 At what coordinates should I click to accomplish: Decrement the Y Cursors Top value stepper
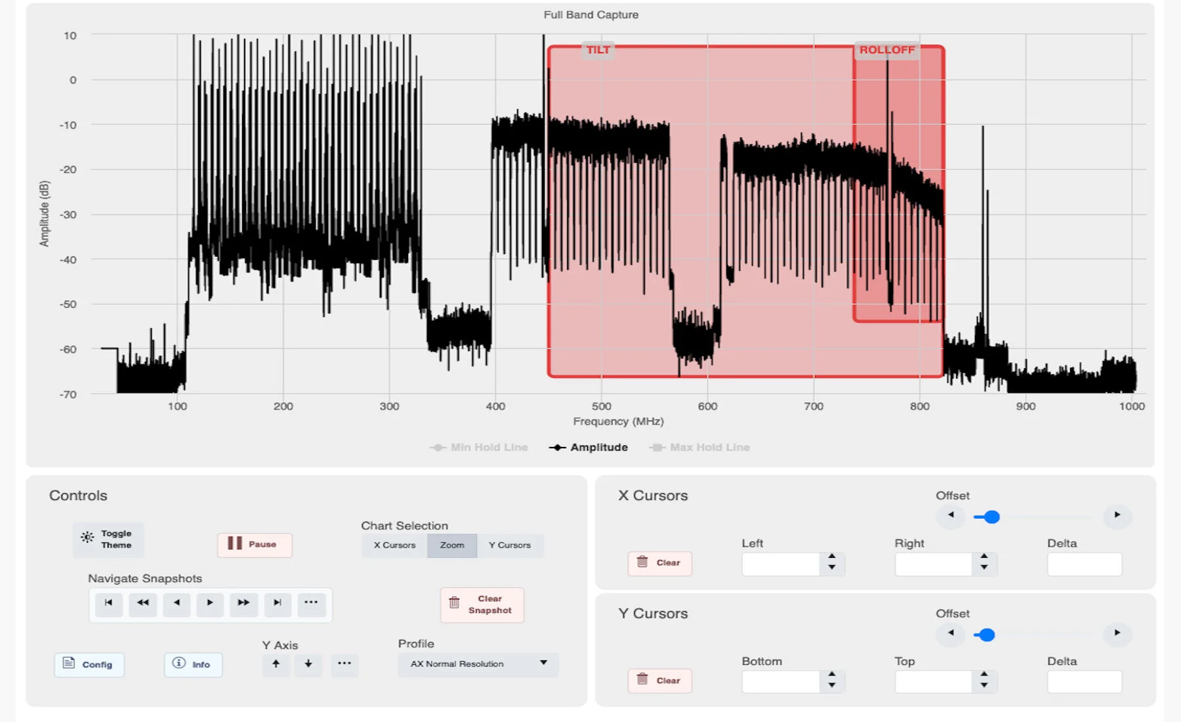click(x=983, y=685)
